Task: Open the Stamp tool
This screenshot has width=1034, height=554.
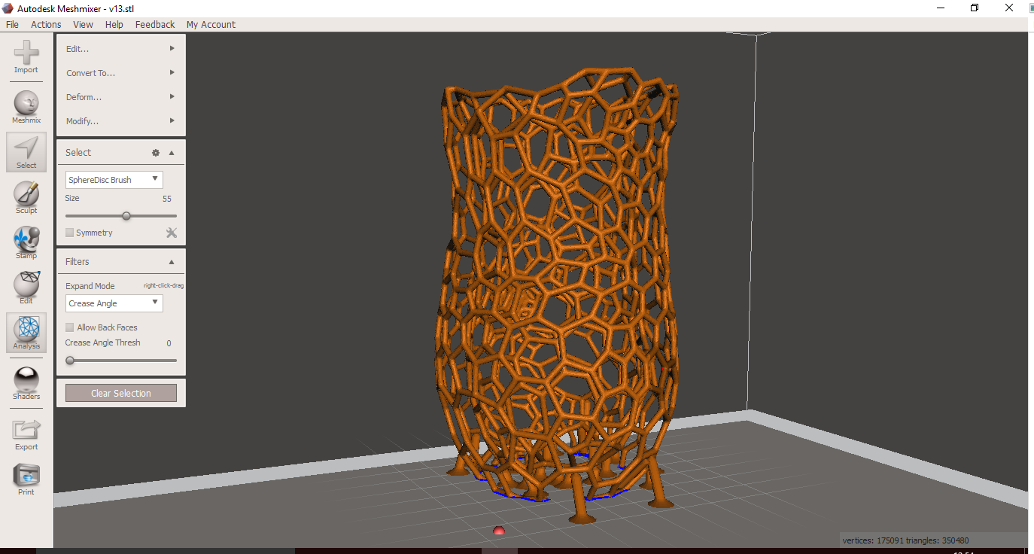Action: point(26,242)
